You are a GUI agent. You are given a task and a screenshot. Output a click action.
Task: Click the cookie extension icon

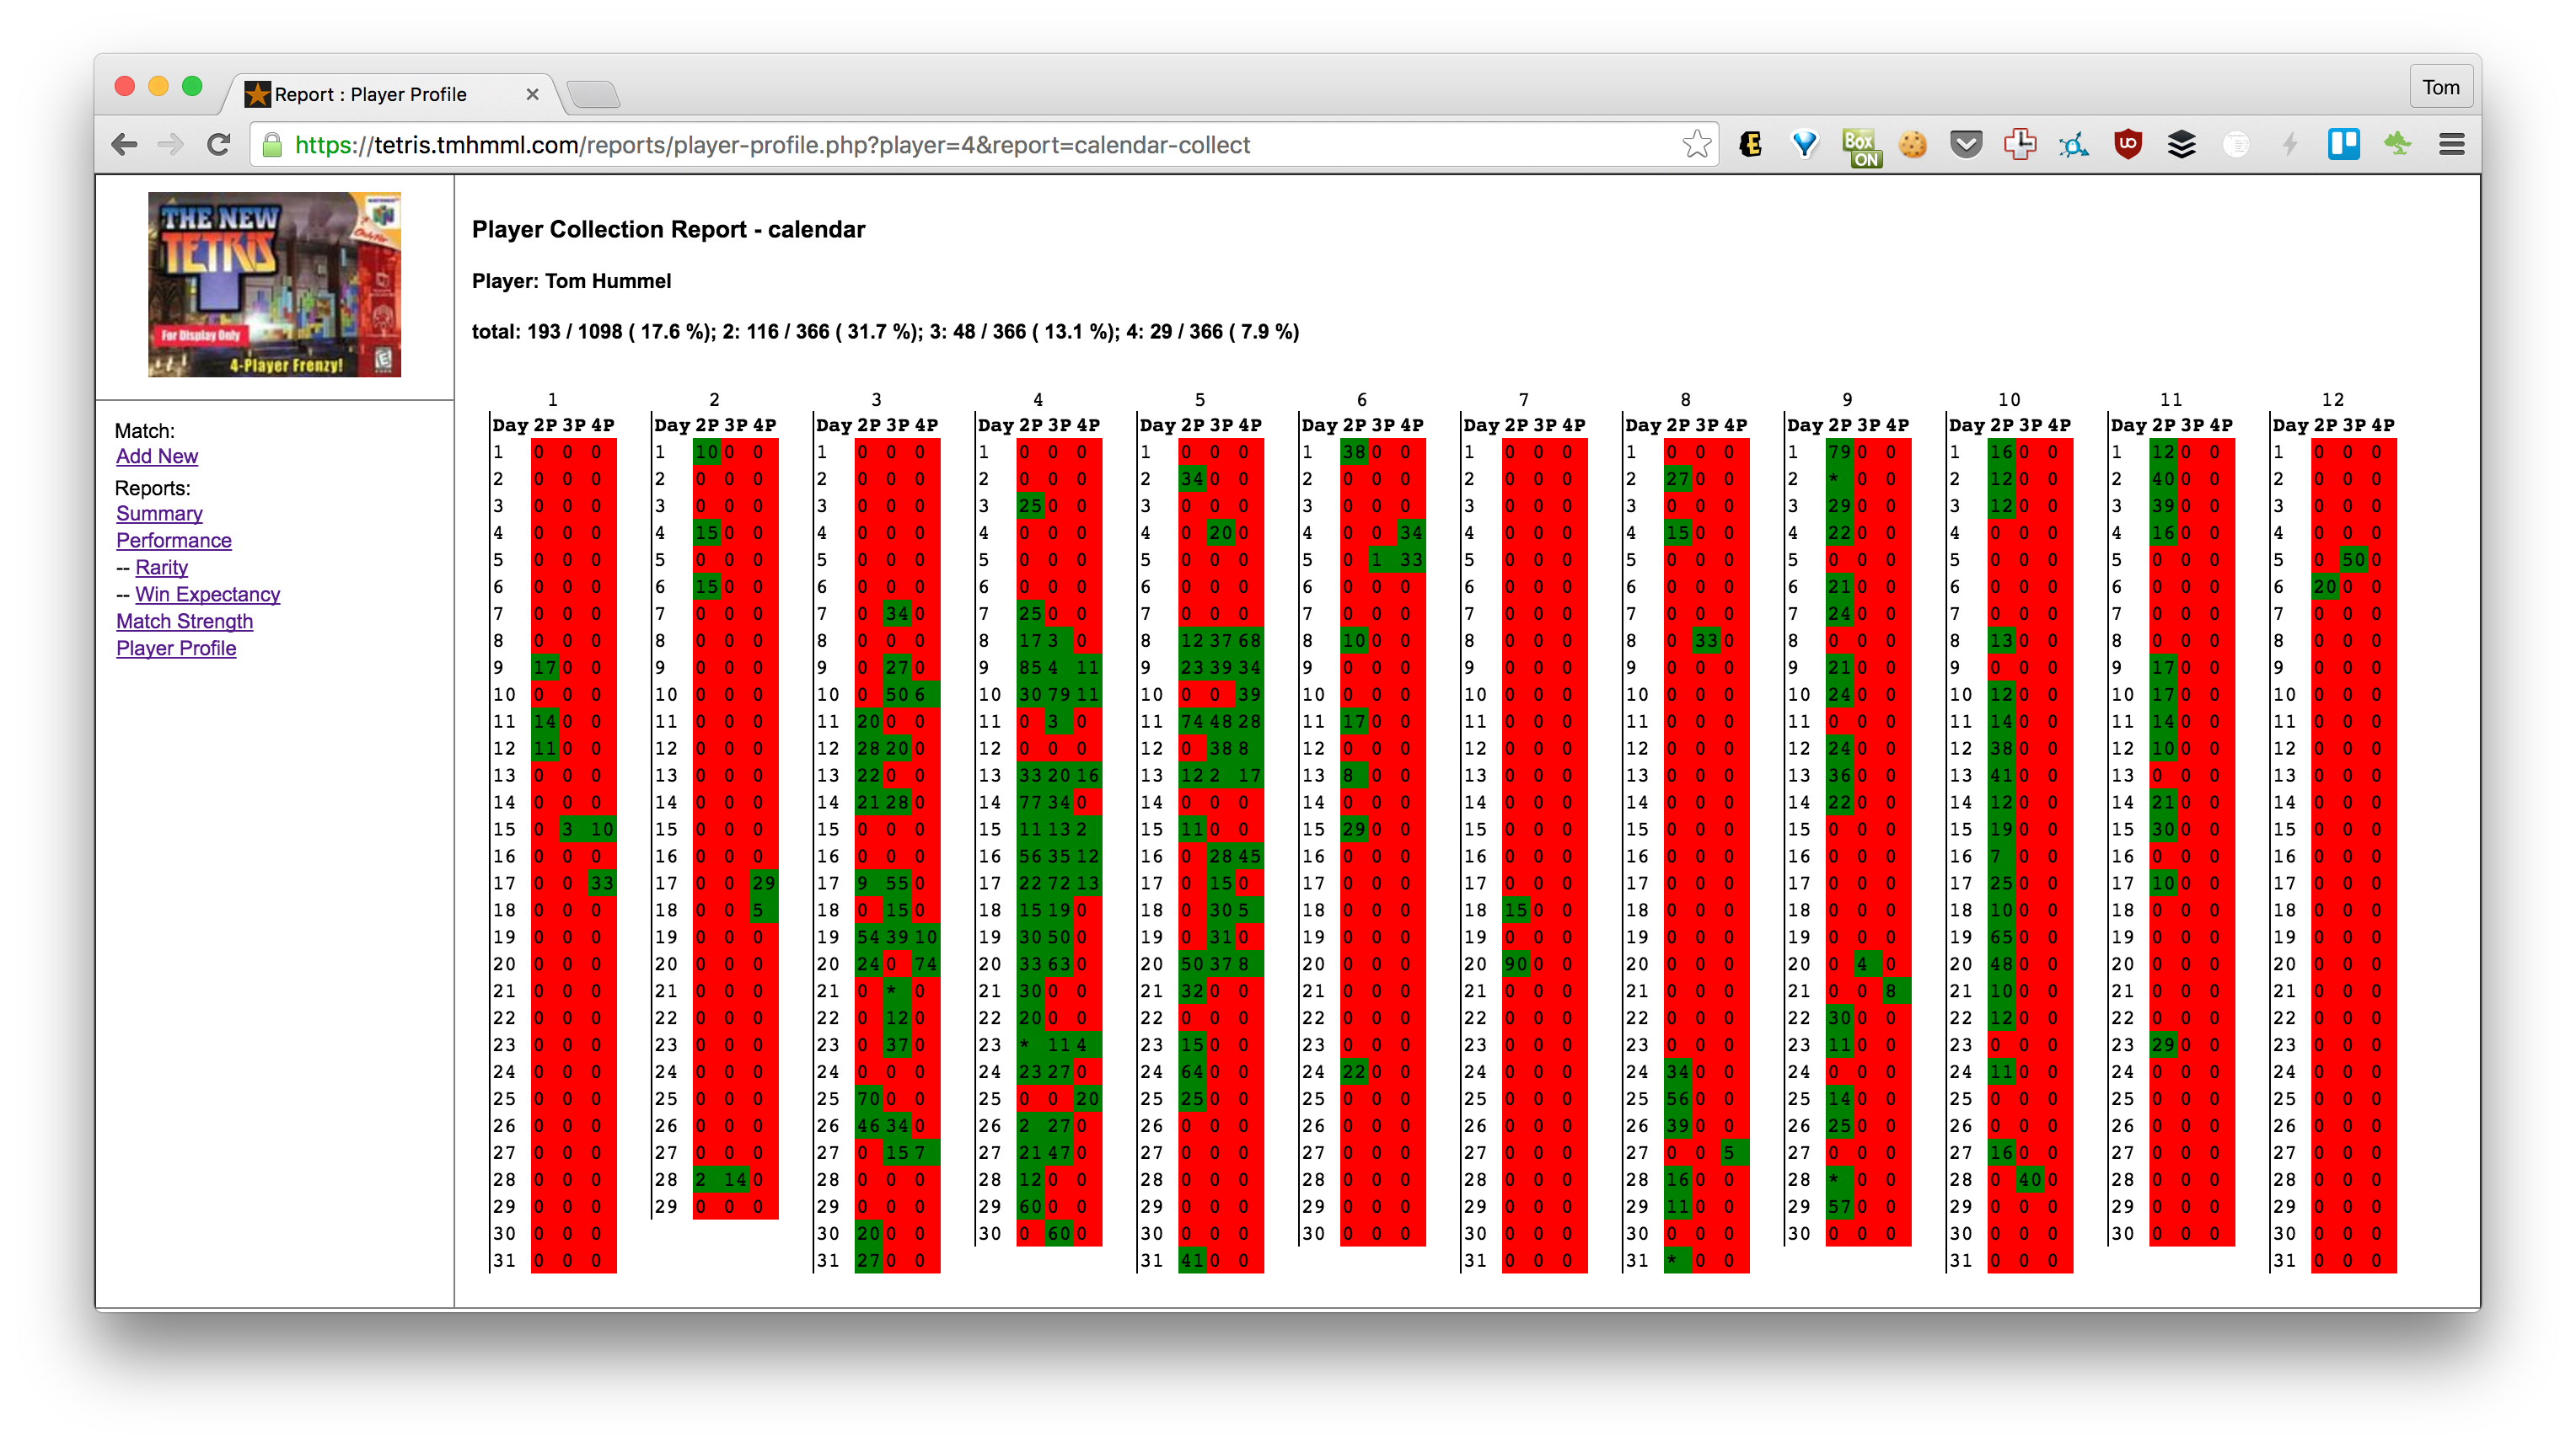pyautogui.click(x=1912, y=145)
